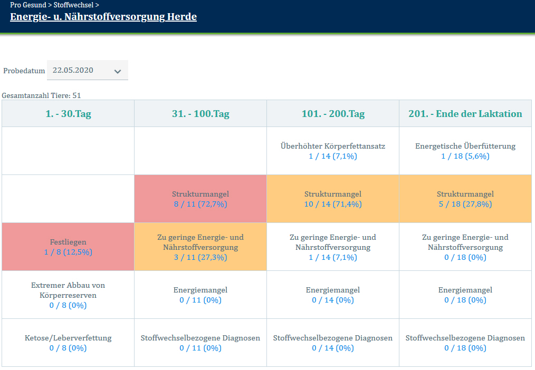Viewport: 535px width, 370px height.
Task: Select the 201. - Ende der Laktation header
Action: coord(465,114)
